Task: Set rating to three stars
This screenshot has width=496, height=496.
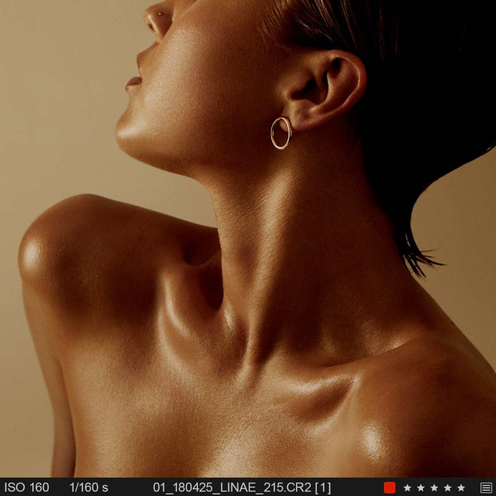Action: click(x=434, y=487)
